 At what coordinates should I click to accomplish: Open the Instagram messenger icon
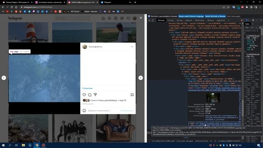pyautogui.click(x=109, y=18)
